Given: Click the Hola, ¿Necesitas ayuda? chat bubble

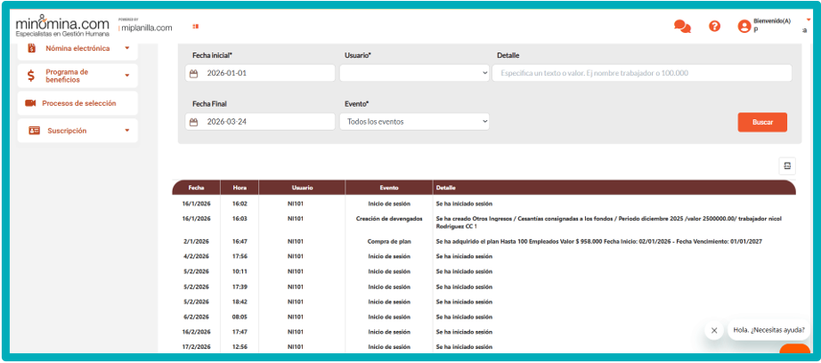Looking at the screenshot, I should click(x=768, y=330).
